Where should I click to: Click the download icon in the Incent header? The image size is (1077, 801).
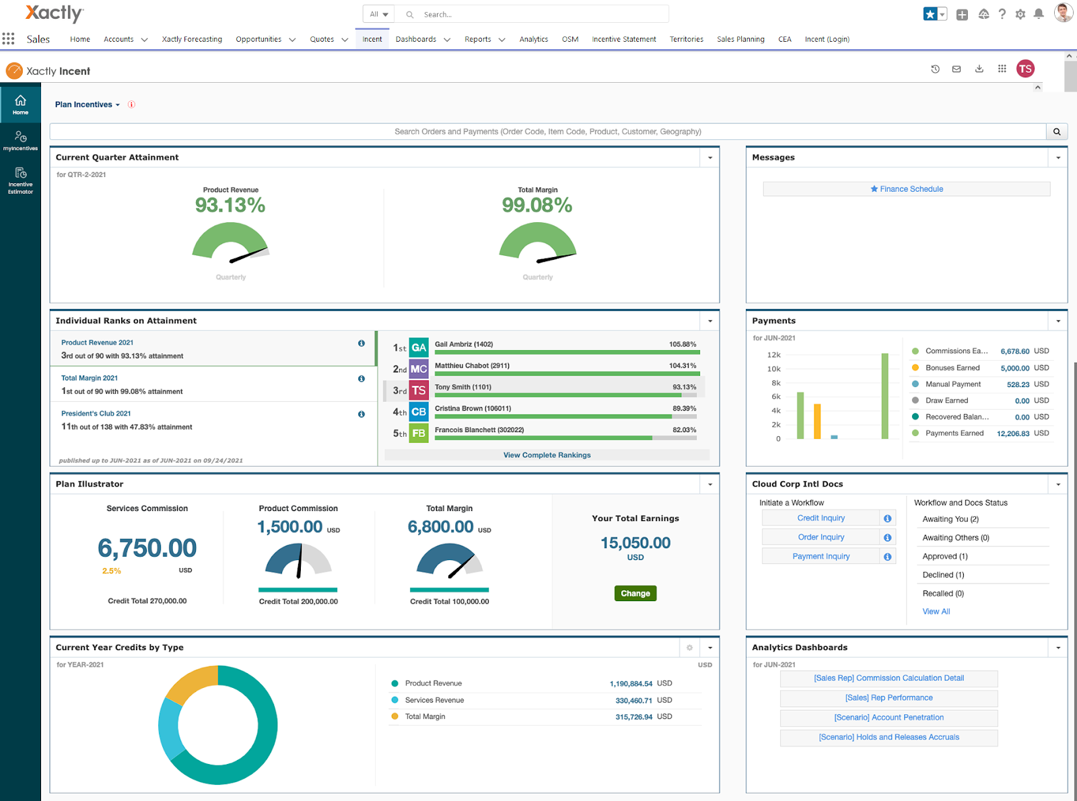[979, 68]
